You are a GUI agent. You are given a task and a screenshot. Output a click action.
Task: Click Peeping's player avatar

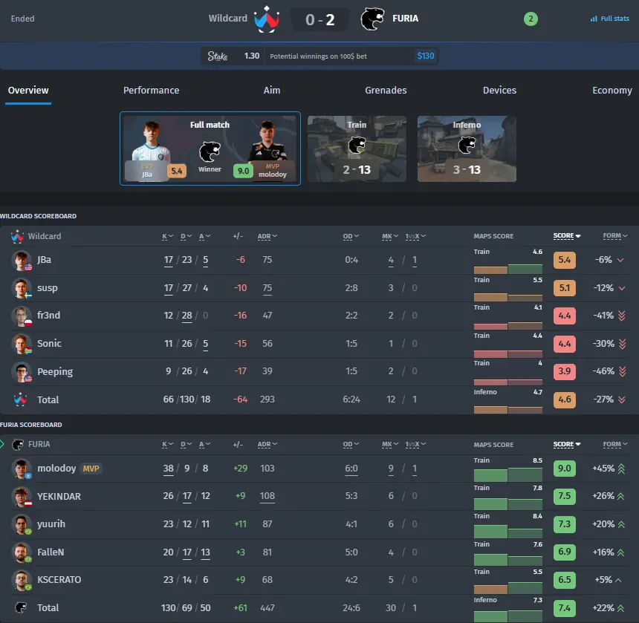pos(22,372)
